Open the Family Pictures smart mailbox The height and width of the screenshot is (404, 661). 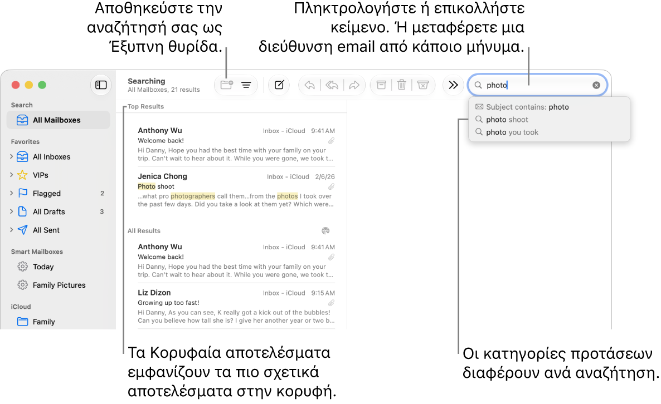(59, 285)
